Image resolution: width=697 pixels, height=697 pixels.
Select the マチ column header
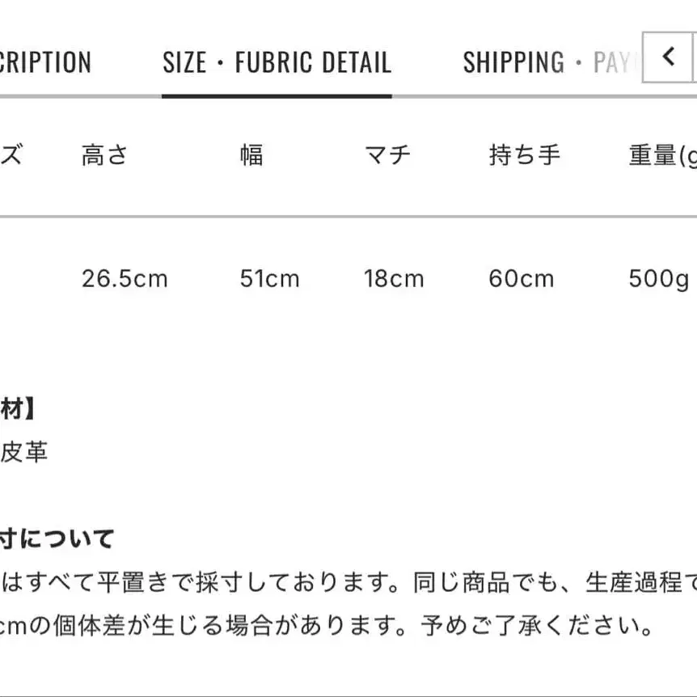[387, 155]
